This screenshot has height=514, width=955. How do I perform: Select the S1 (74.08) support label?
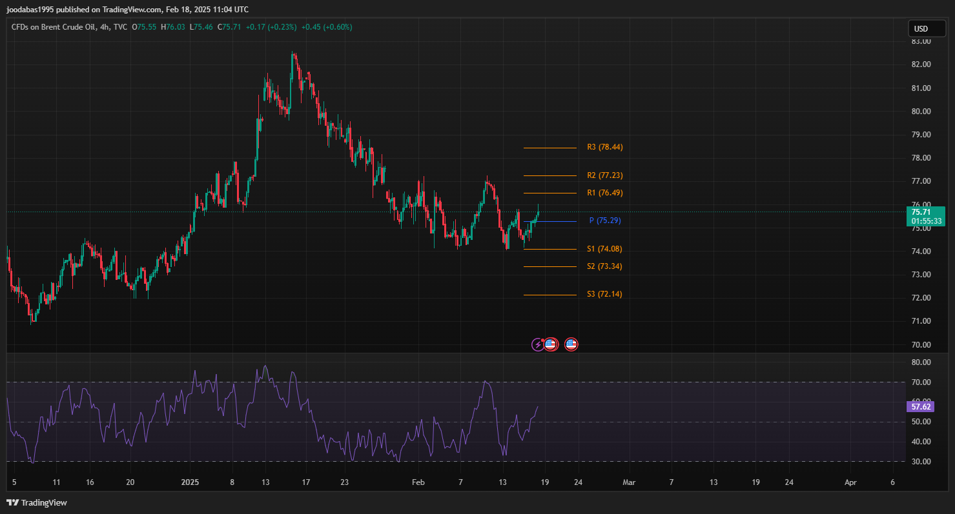coord(604,249)
